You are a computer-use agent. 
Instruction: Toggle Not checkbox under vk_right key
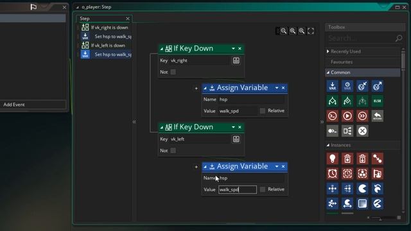173,72
